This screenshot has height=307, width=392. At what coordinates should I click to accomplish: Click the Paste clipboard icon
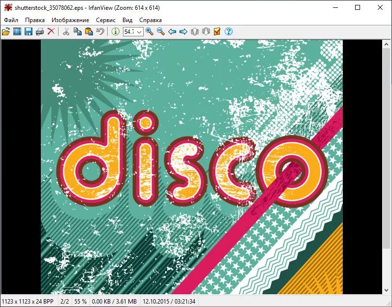click(89, 31)
